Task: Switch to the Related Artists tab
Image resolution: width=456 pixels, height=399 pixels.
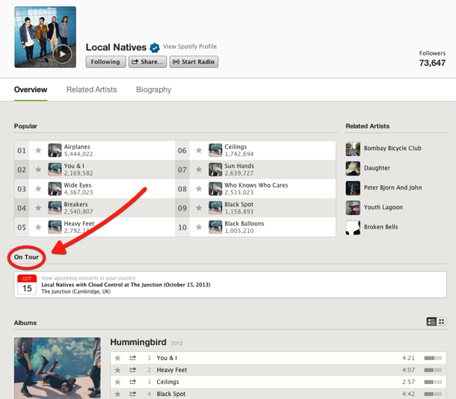Action: coord(92,90)
